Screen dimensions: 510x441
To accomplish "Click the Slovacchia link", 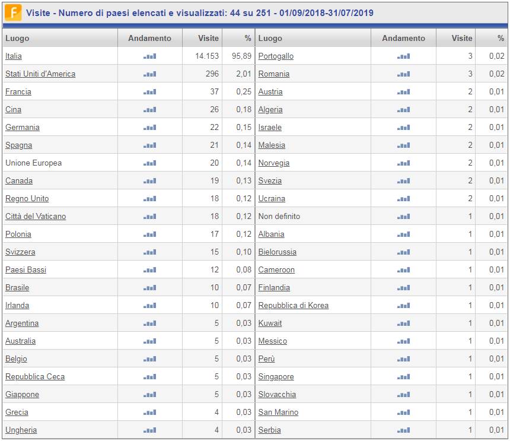I will pyautogui.click(x=277, y=394).
